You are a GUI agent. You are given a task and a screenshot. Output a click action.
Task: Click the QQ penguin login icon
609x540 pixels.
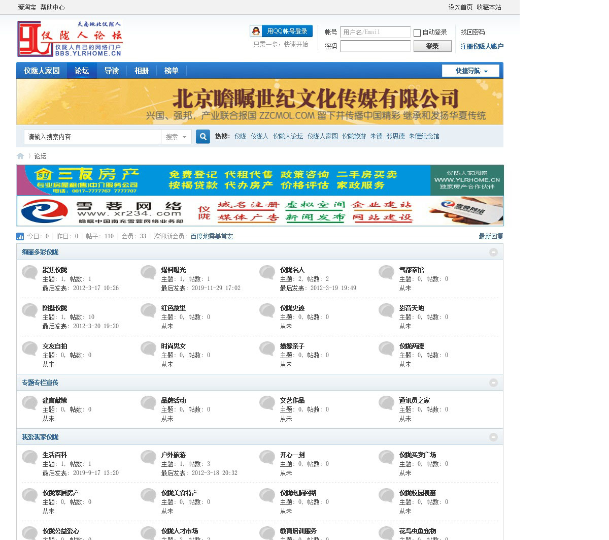256,31
